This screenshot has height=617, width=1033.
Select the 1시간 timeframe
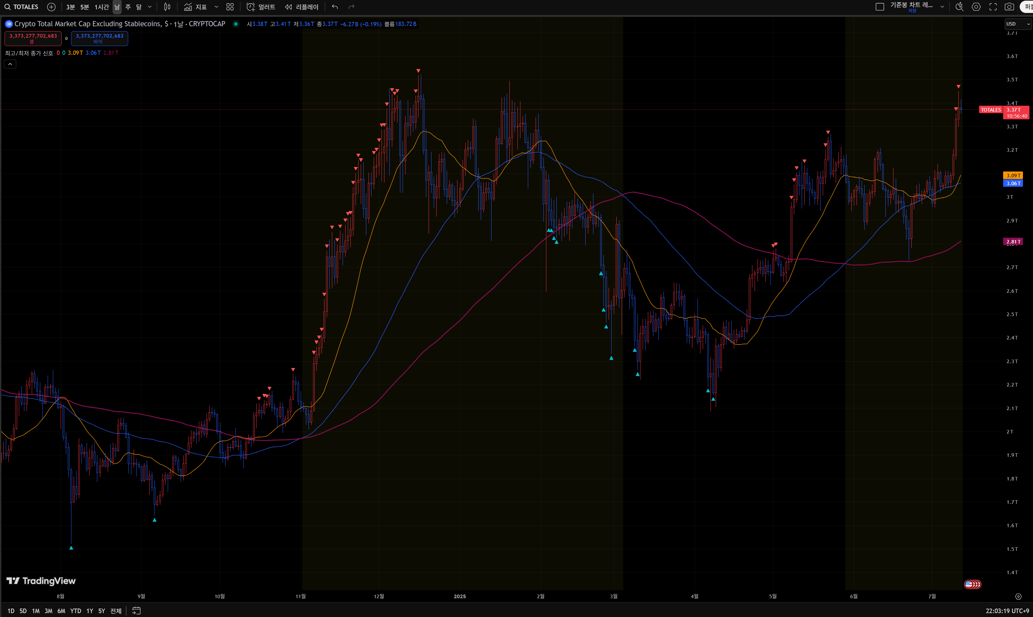tap(102, 7)
